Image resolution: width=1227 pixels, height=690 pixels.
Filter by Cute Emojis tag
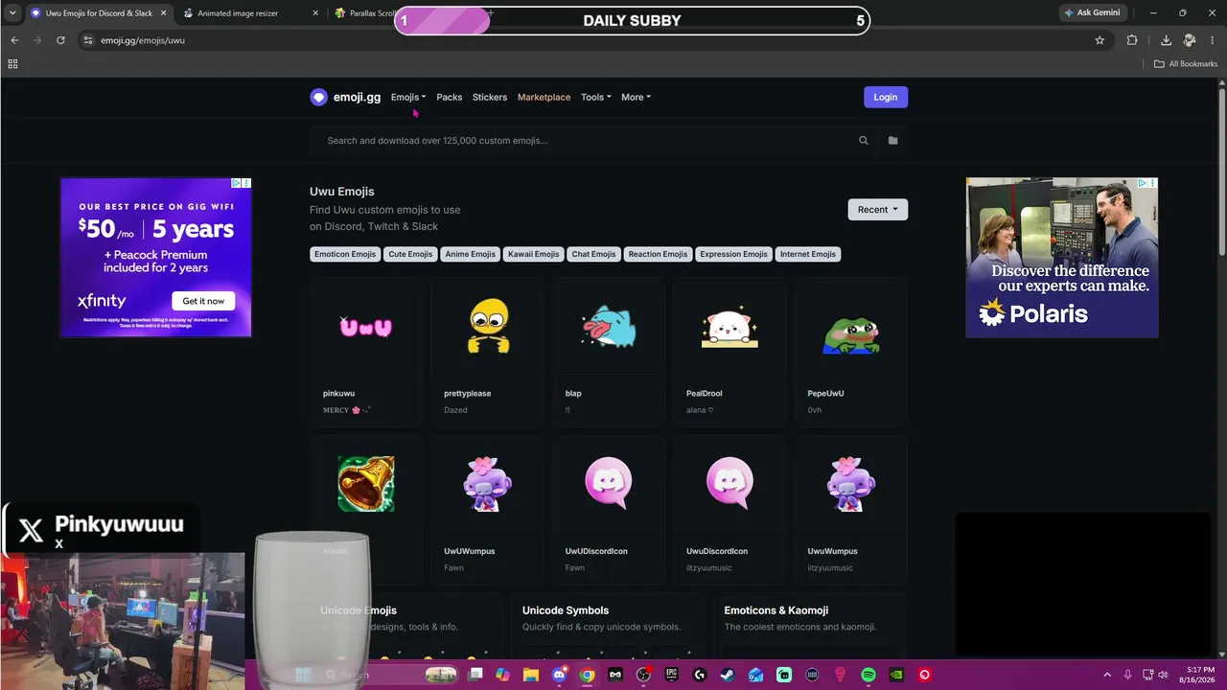pos(410,254)
